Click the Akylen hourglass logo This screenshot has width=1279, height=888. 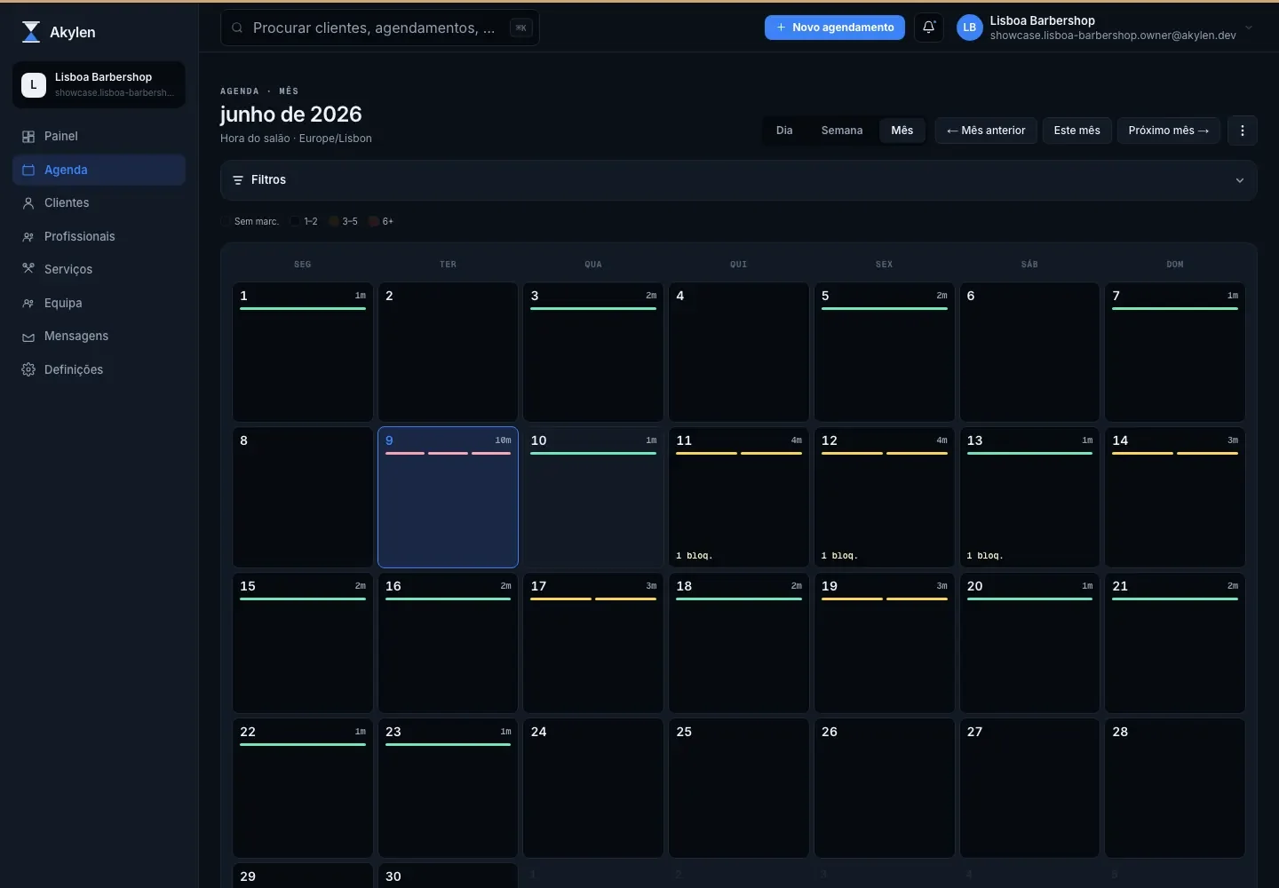31,32
